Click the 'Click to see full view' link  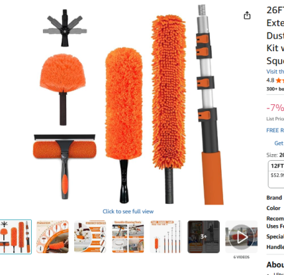(128, 211)
